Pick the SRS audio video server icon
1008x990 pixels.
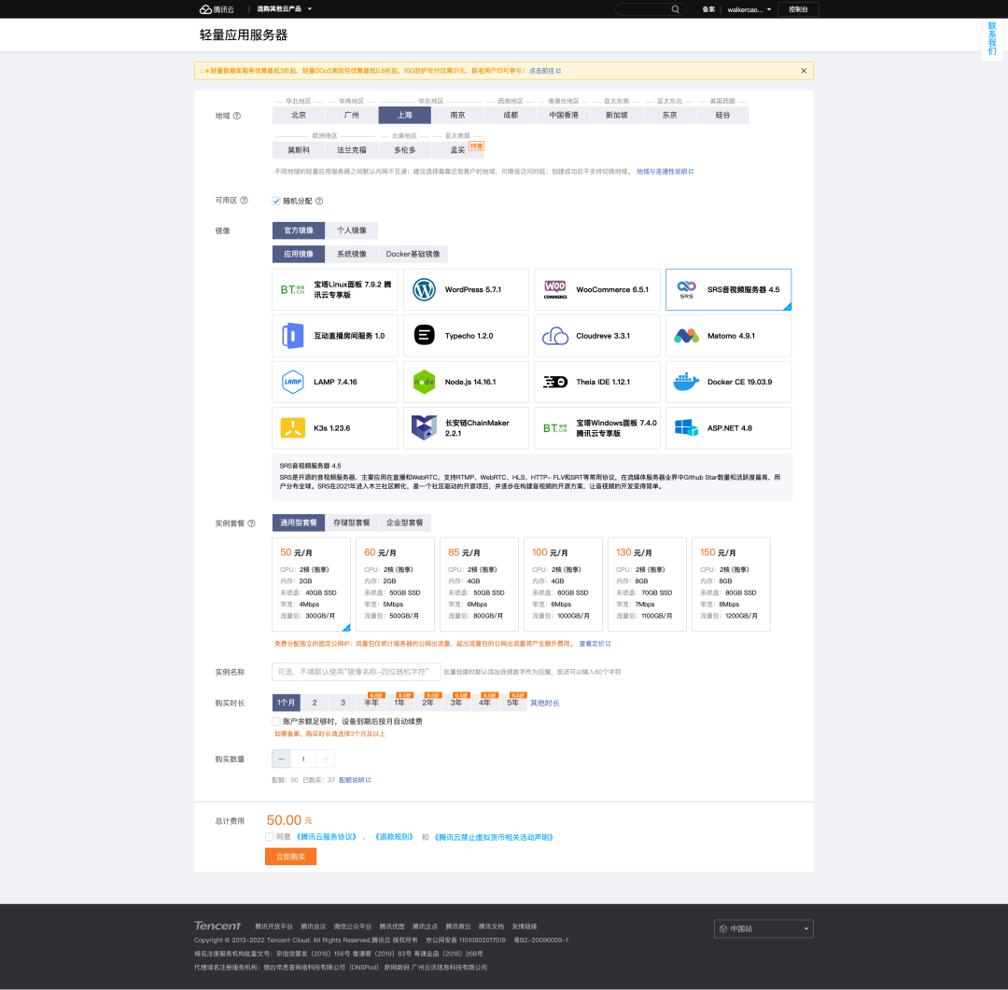[x=687, y=290]
